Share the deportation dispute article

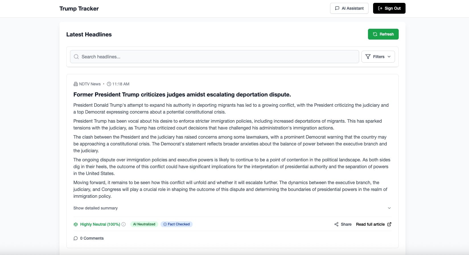343,224
